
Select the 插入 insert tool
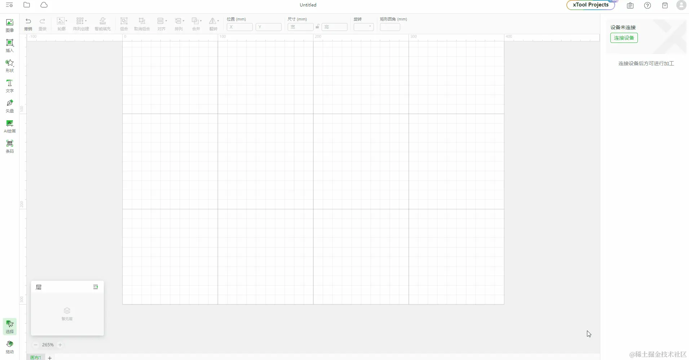[x=10, y=45]
